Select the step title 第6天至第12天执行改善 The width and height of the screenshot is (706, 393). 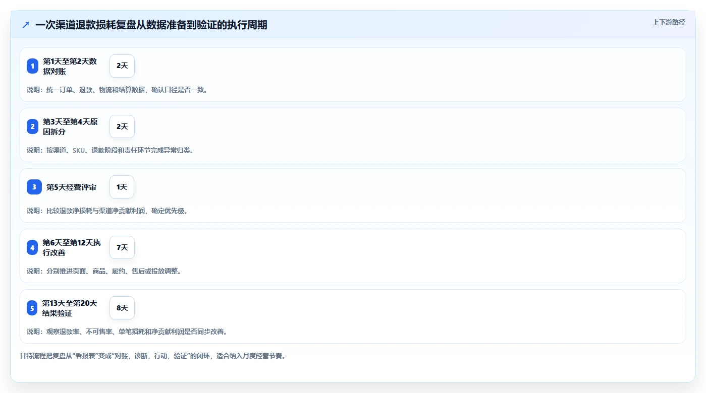[72, 247]
